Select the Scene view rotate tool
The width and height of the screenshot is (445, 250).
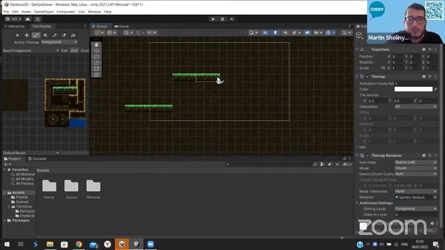click(x=97, y=57)
